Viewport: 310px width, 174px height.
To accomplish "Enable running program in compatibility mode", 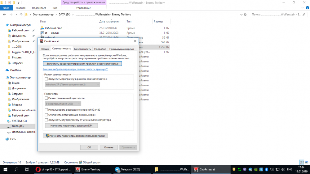I will click(46, 79).
